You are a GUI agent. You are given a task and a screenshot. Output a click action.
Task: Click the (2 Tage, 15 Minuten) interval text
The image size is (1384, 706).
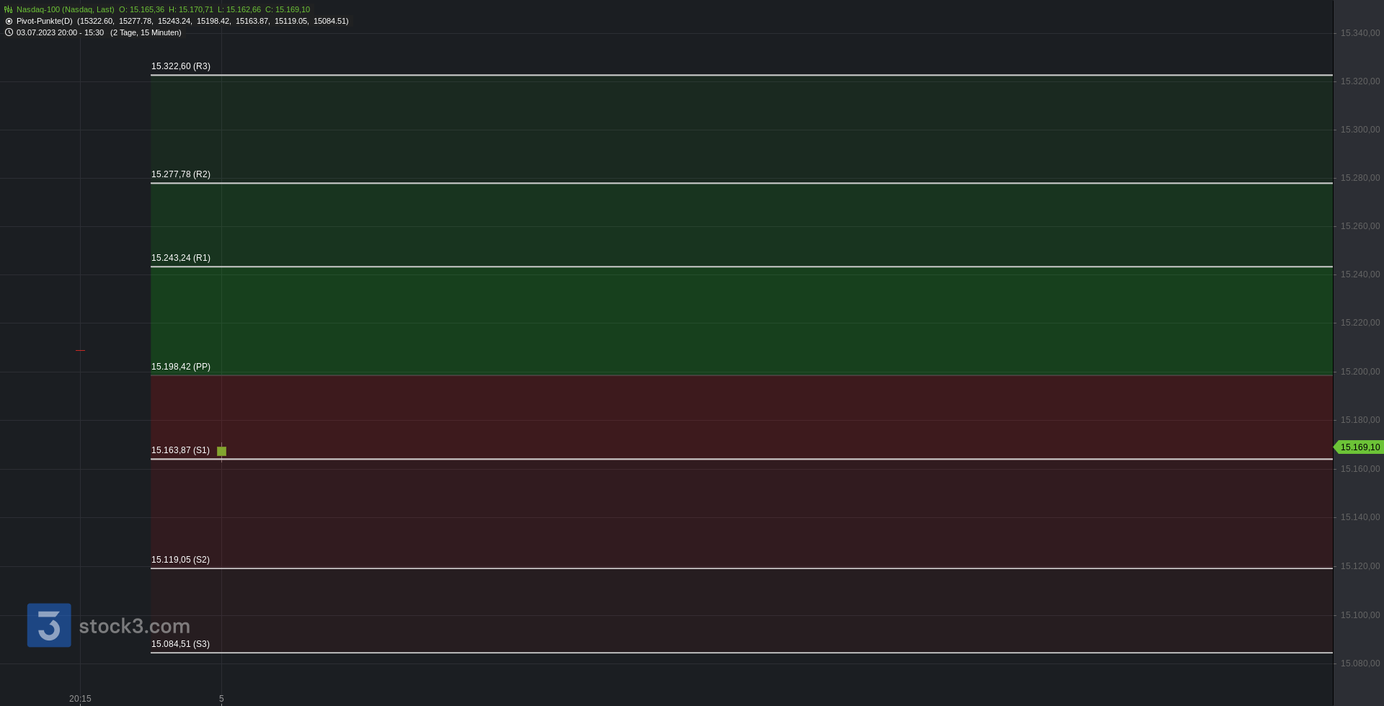pos(146,32)
